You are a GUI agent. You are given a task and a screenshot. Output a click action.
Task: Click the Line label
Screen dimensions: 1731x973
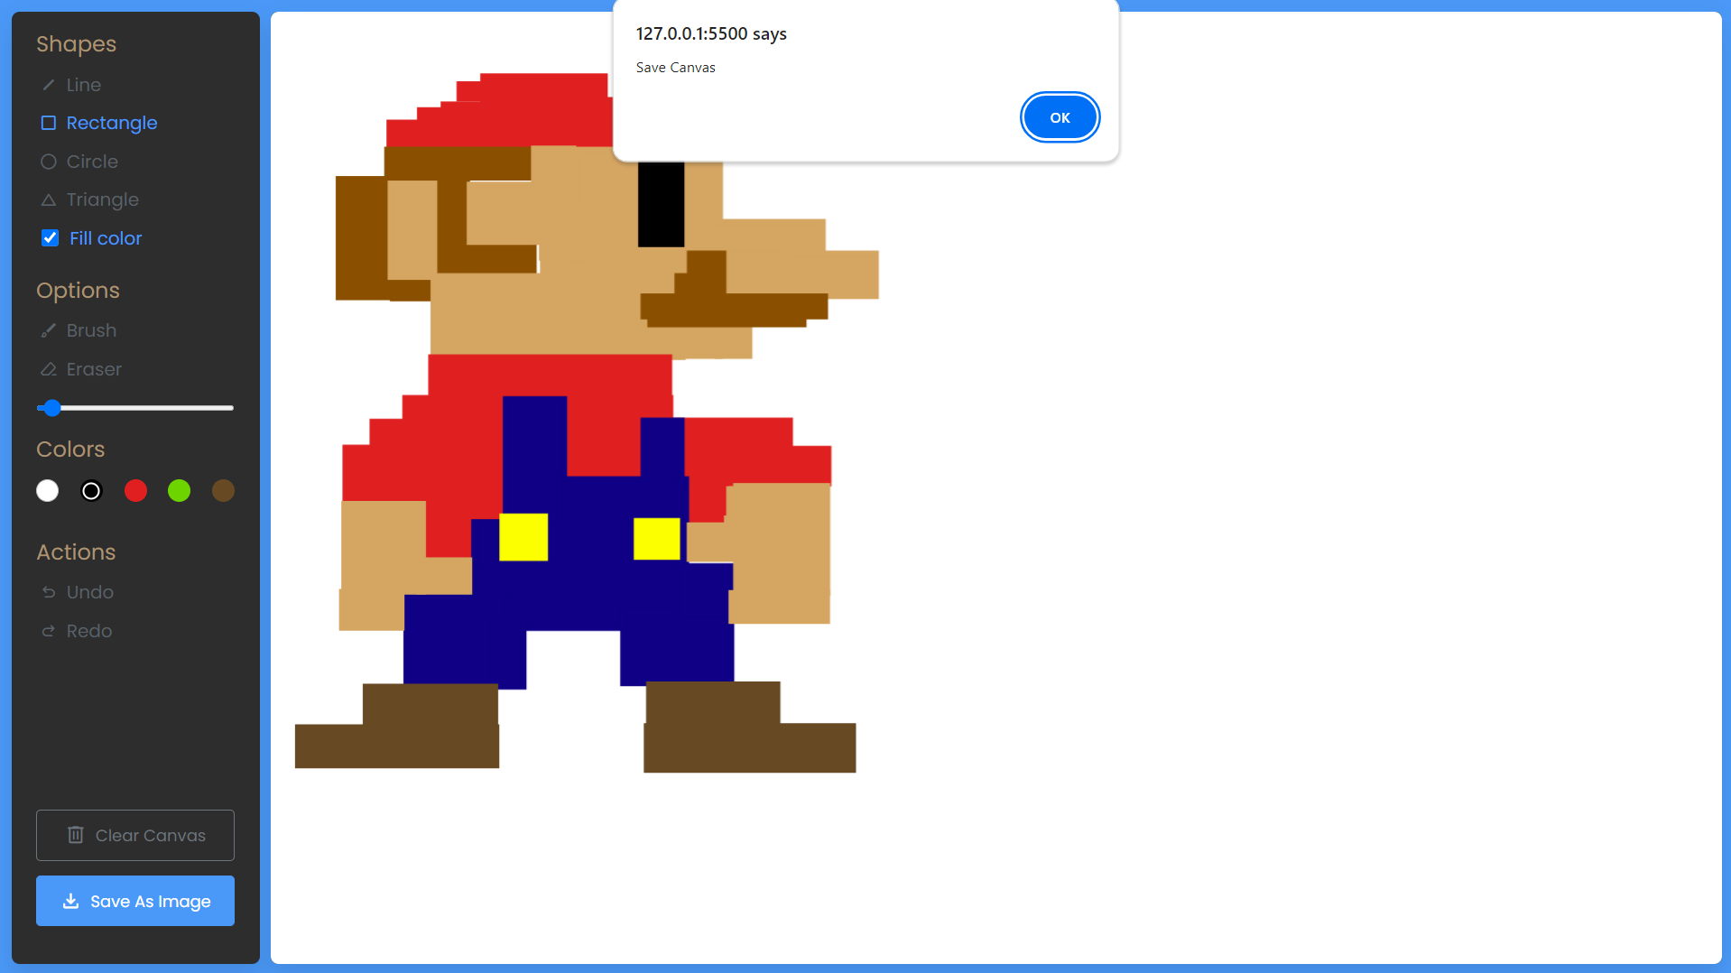coord(84,85)
